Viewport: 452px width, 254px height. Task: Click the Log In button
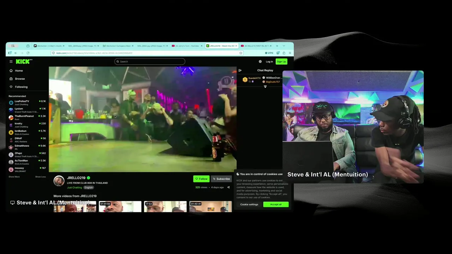269,61
